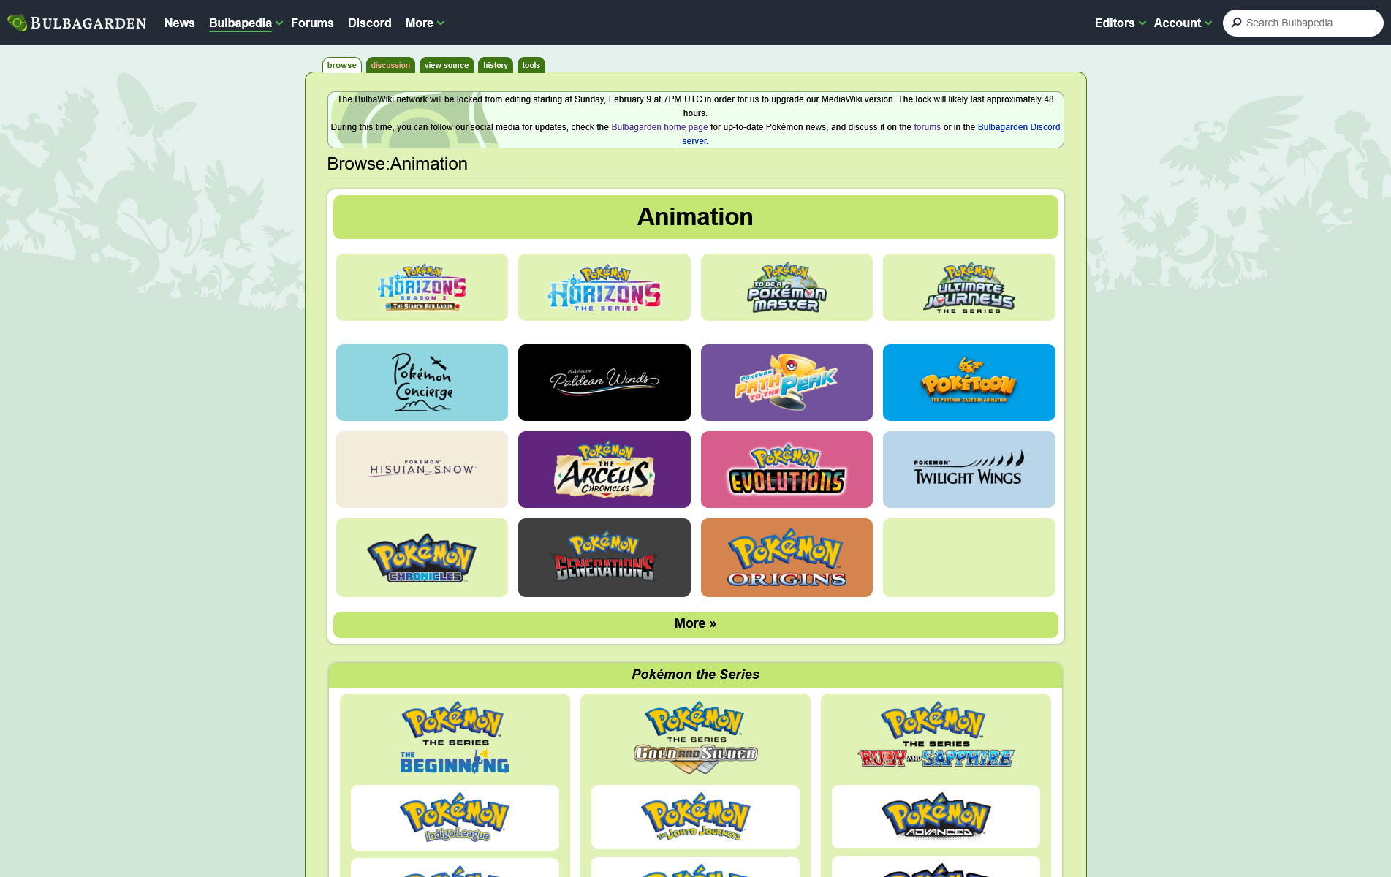1391x877 pixels.
Task: Open The Johto Journeys logo card
Action: (x=695, y=817)
